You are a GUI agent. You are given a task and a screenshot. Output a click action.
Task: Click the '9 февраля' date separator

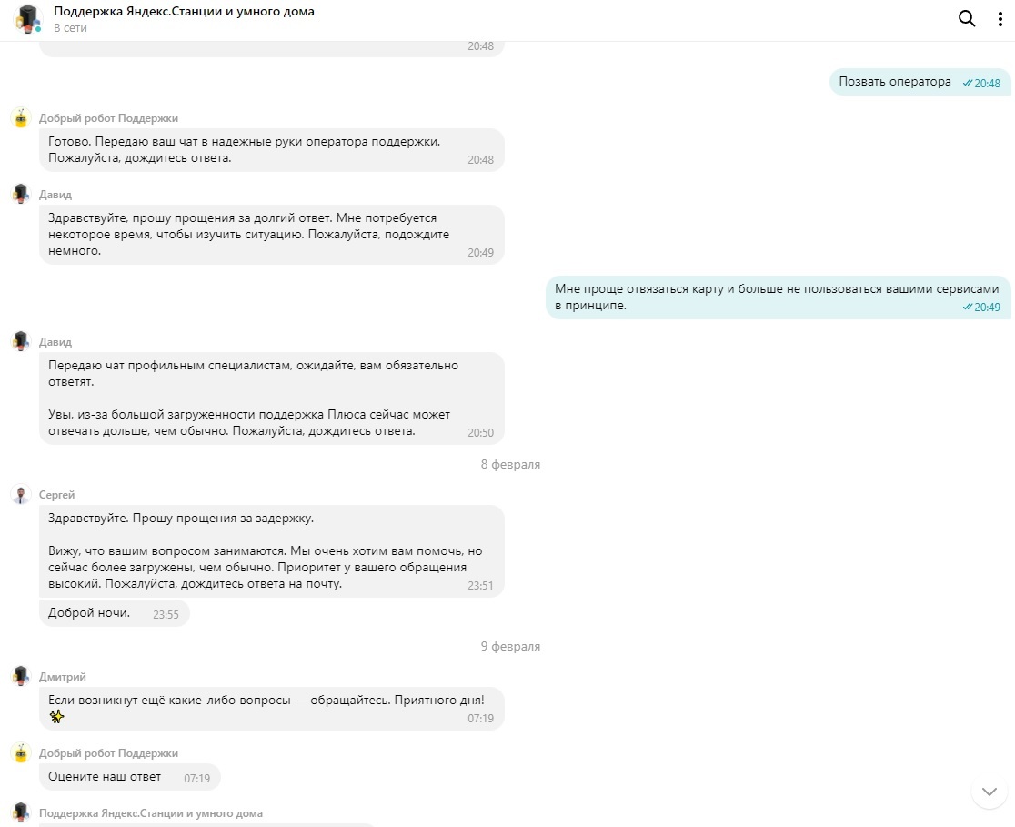tap(510, 647)
